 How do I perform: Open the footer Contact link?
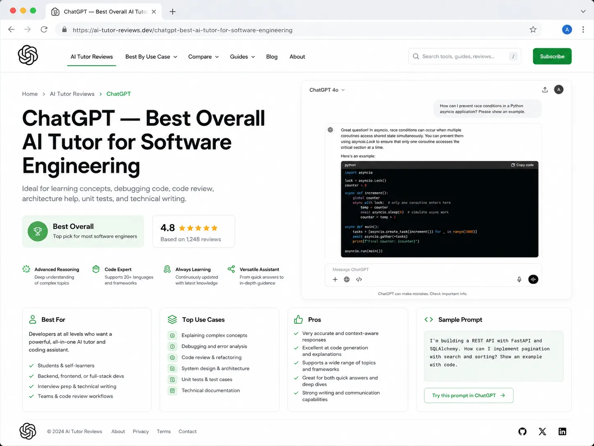[187, 431]
